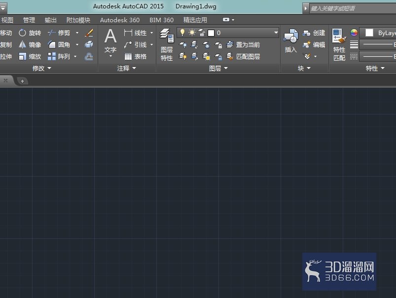Open the layer selection dropdown

coord(276,33)
